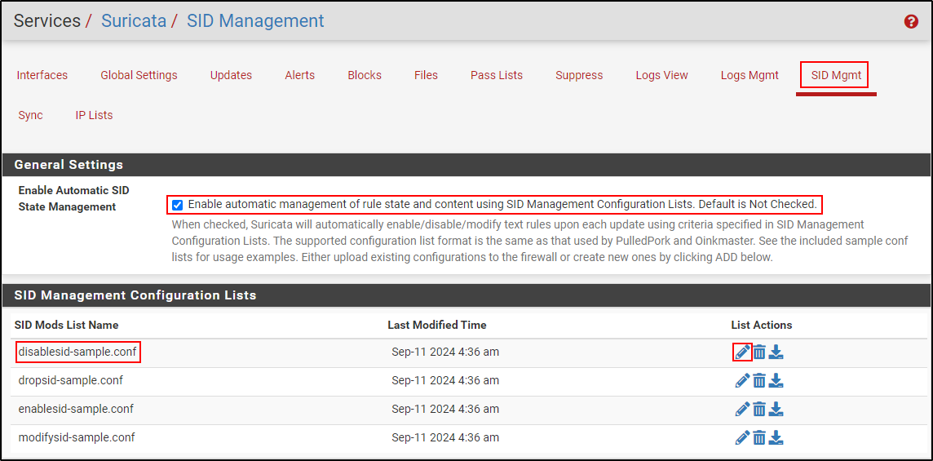This screenshot has height=461, width=933.
Task: Go to the Logs Mgmt tab
Action: point(749,76)
